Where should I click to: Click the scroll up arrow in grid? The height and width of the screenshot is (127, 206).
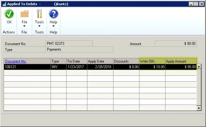(199, 67)
